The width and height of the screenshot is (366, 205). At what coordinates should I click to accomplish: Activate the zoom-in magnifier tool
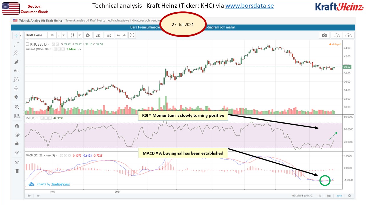(x=17, y=107)
